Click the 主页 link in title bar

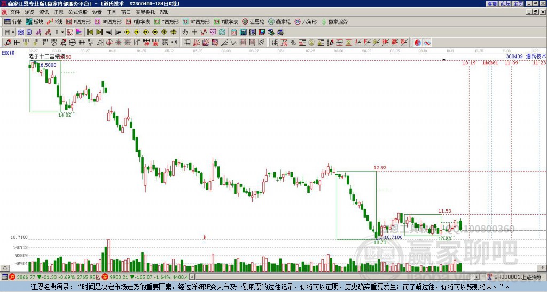(x=518, y=4)
